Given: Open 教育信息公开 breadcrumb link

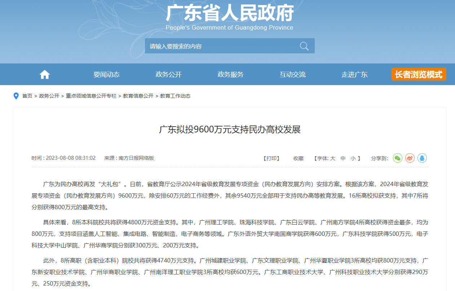Looking at the screenshot, I should click(x=138, y=96).
